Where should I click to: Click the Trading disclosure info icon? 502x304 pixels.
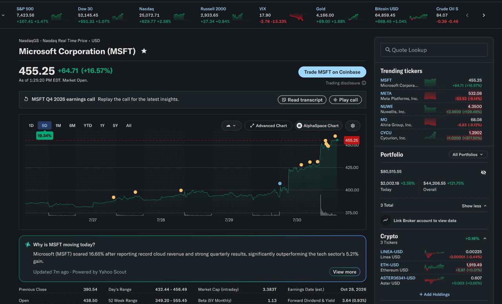pyautogui.click(x=364, y=83)
